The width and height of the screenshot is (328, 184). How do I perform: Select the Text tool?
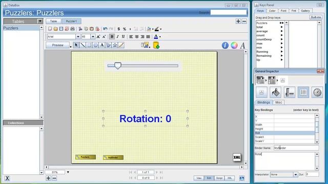click(x=102, y=45)
